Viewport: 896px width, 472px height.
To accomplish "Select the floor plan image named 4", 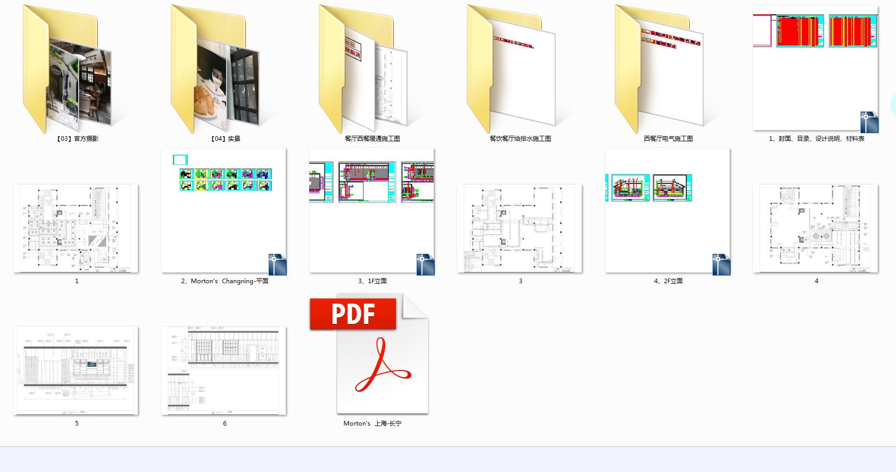I will click(x=816, y=228).
